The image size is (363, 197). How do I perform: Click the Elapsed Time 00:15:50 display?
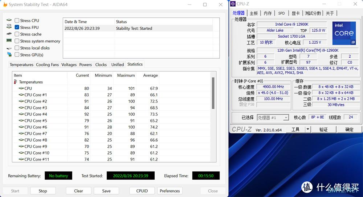(x=206, y=176)
